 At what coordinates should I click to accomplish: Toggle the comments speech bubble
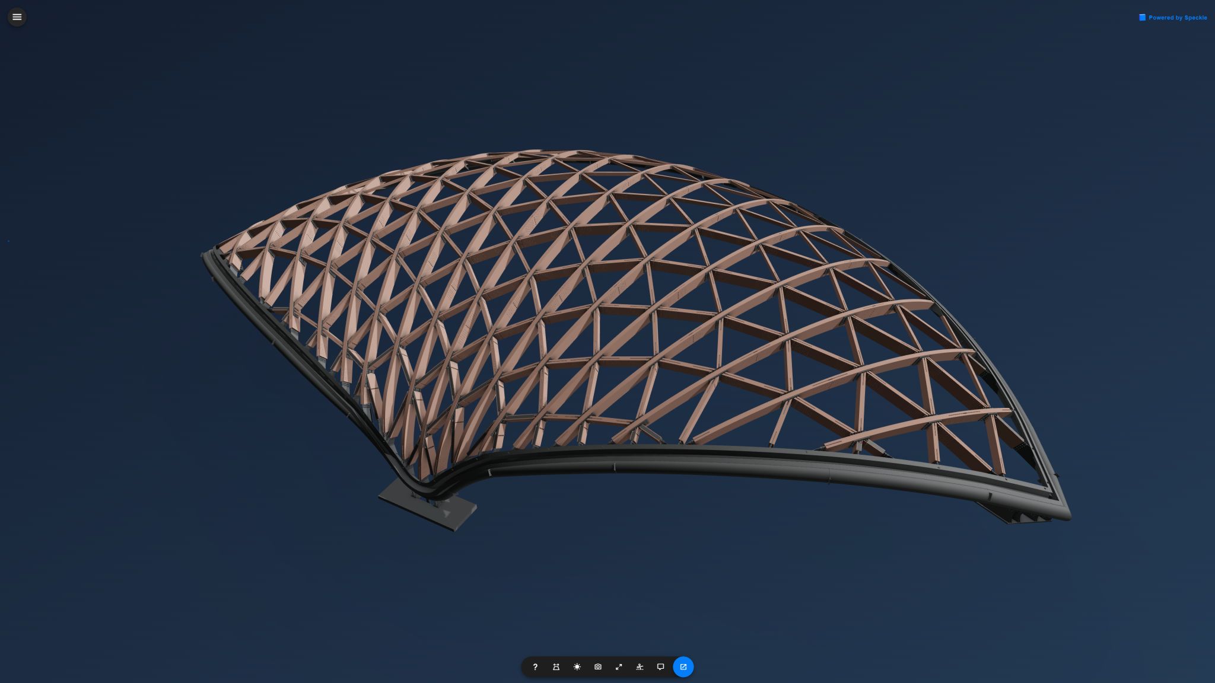tap(660, 667)
